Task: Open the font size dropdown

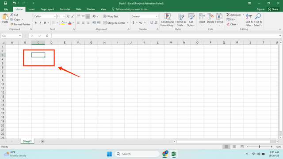Action: [64, 16]
